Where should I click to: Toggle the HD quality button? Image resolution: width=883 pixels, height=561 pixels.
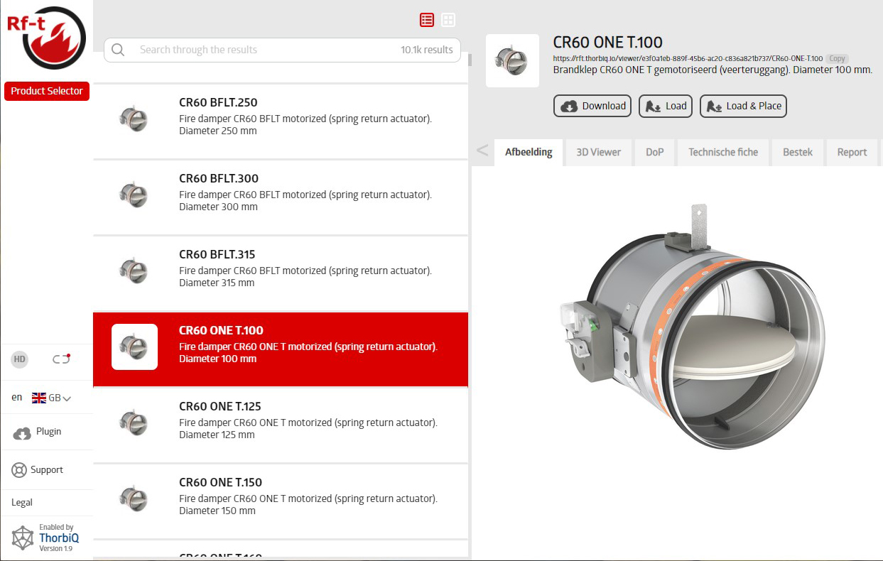(x=20, y=359)
